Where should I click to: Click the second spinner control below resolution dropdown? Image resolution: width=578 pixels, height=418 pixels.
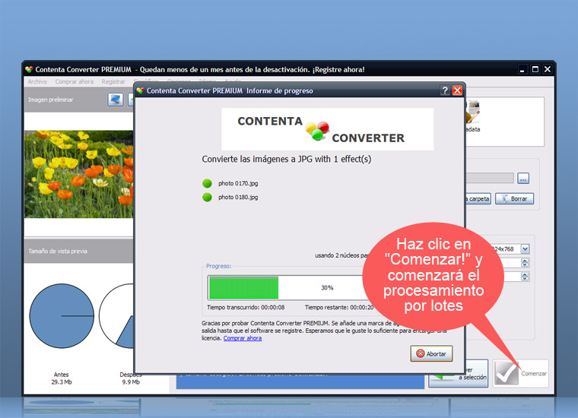pyautogui.click(x=525, y=277)
